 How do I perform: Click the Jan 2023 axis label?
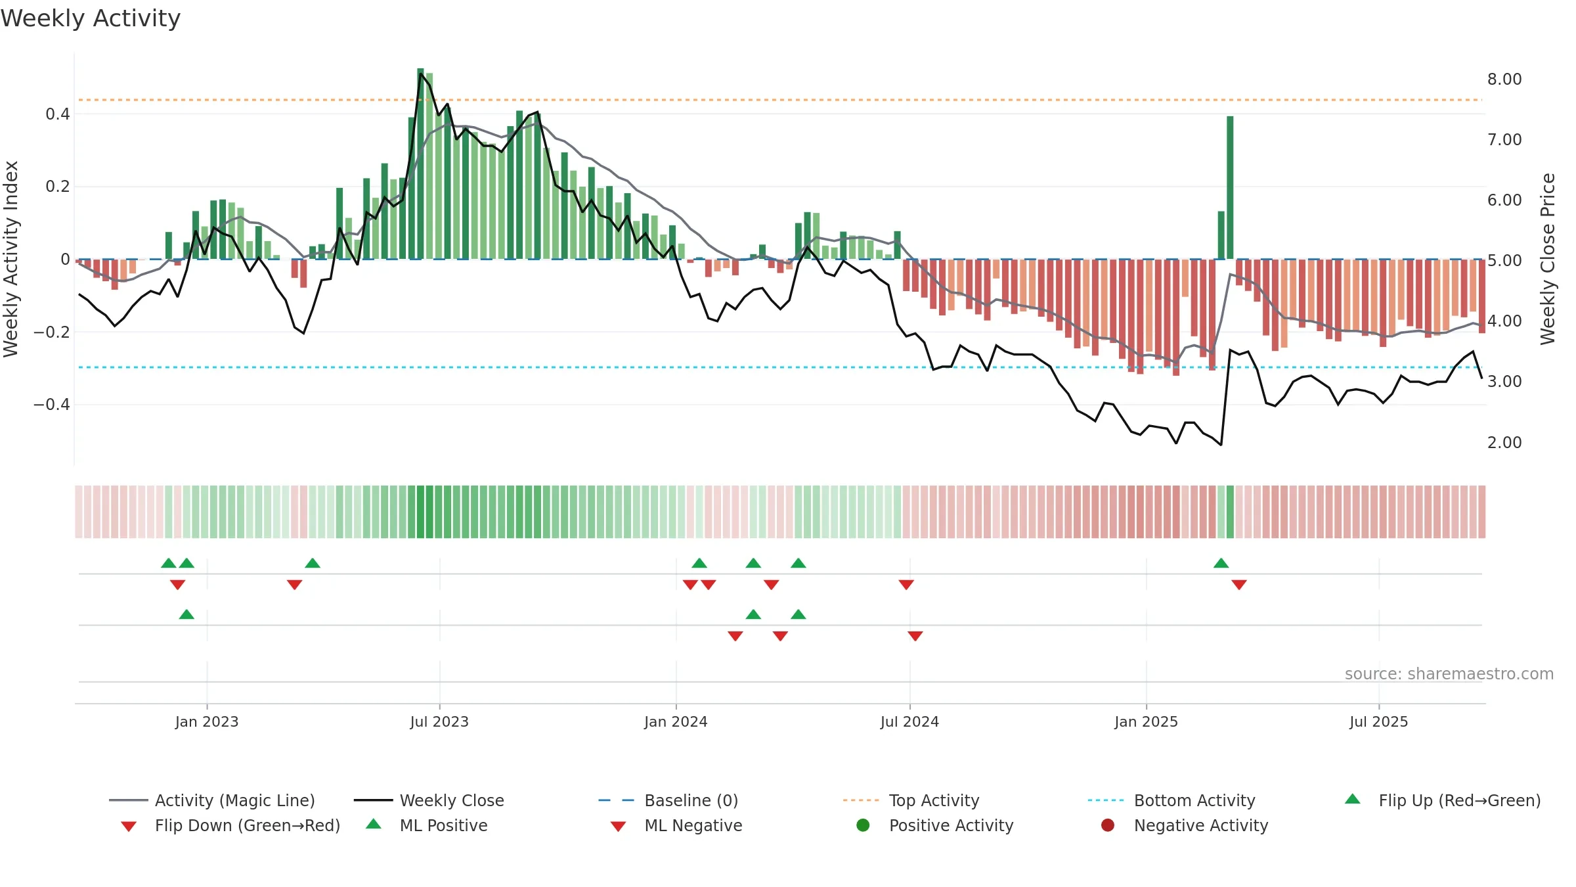(207, 721)
